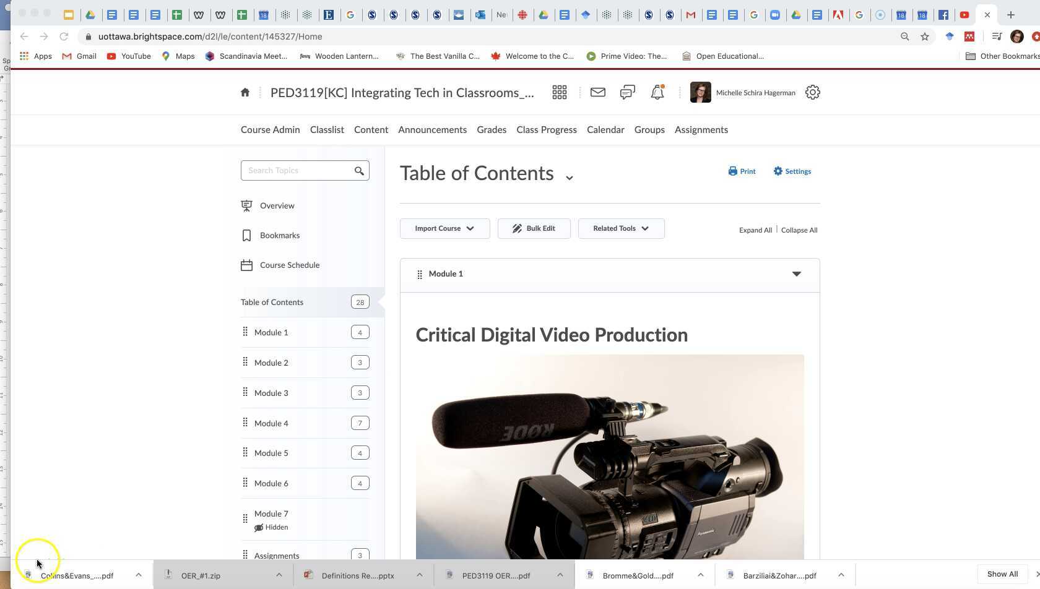
Task: Open the course selector grid icon
Action: coord(559,93)
